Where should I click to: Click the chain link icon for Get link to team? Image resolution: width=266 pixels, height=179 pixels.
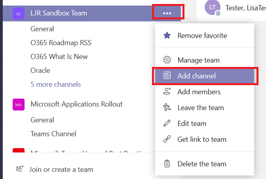[167, 139]
